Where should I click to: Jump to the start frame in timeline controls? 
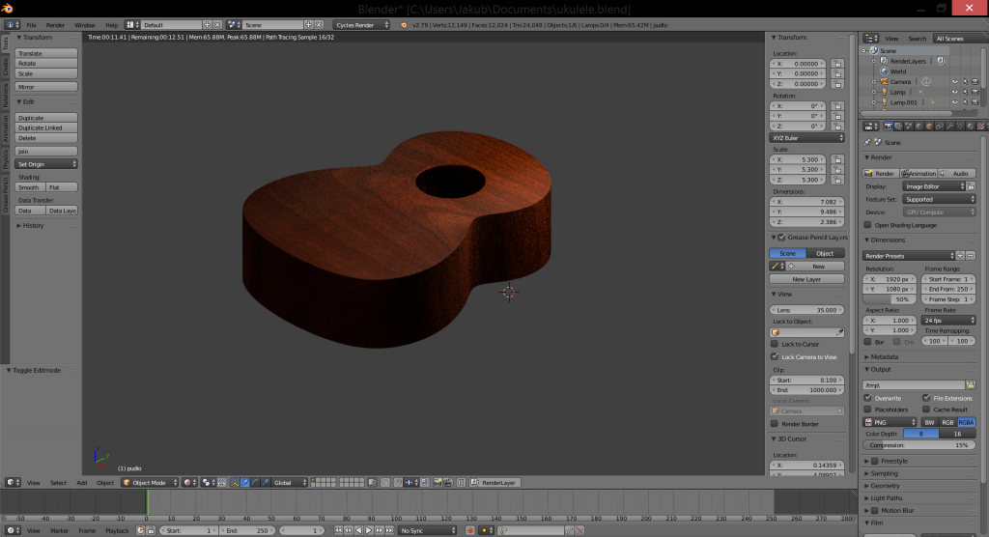pyautogui.click(x=338, y=530)
